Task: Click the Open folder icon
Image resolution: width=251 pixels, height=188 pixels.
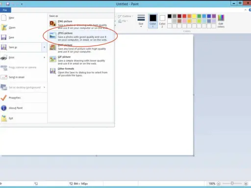Action: pos(4,27)
